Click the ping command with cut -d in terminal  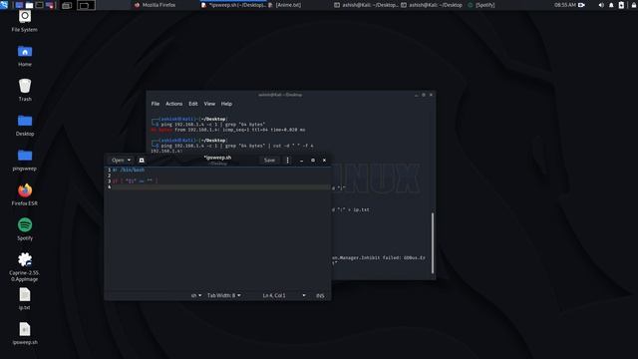[x=237, y=146]
